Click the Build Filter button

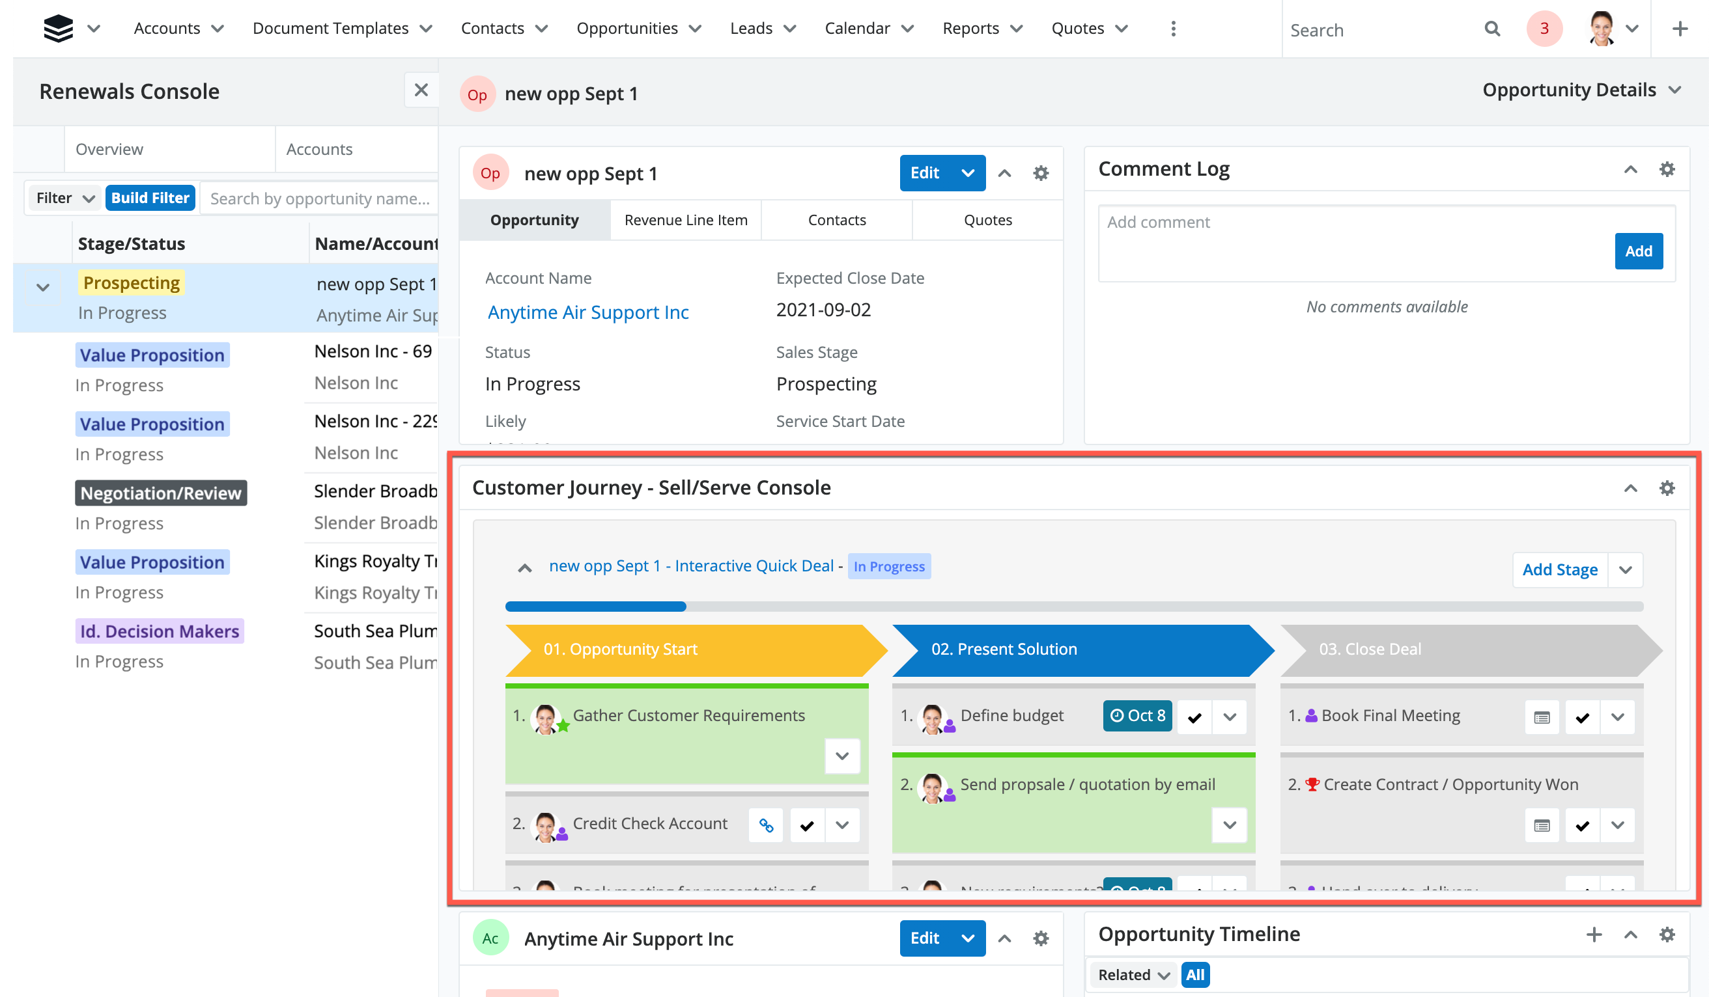tap(150, 198)
